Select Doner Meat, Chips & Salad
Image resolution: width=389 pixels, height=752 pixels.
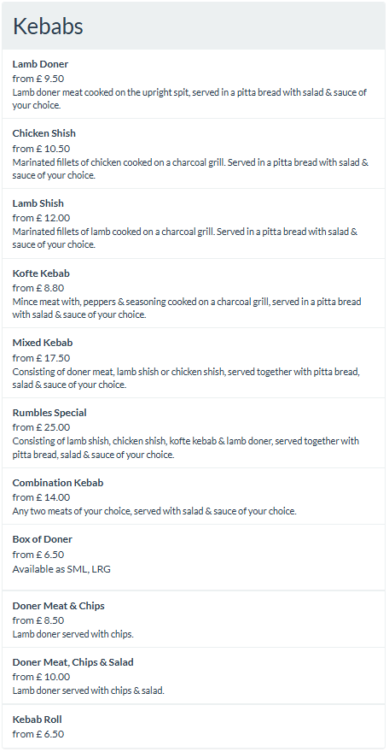(194, 676)
